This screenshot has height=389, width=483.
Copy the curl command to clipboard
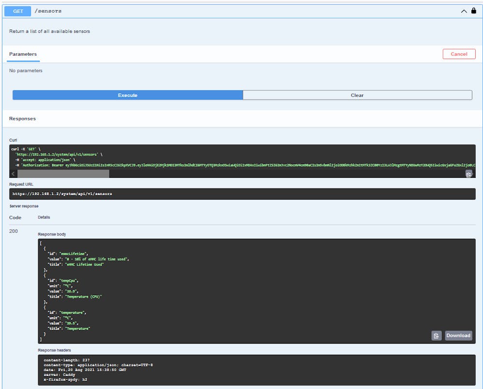click(x=468, y=174)
